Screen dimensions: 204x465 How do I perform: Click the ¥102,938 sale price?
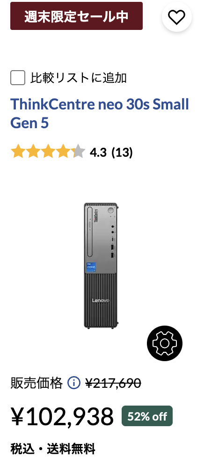62,416
